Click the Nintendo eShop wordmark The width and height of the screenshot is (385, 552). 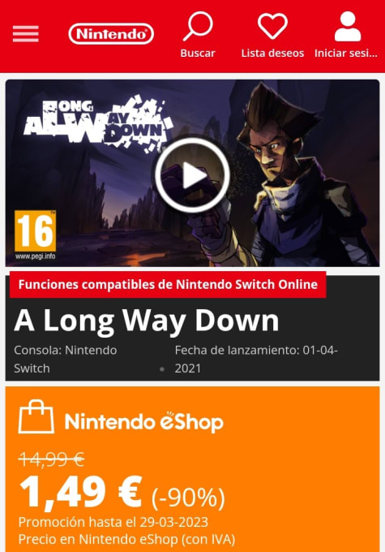coord(143,421)
